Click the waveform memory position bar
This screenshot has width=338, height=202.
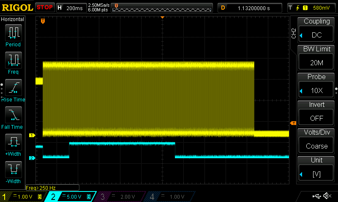tap(163, 8)
